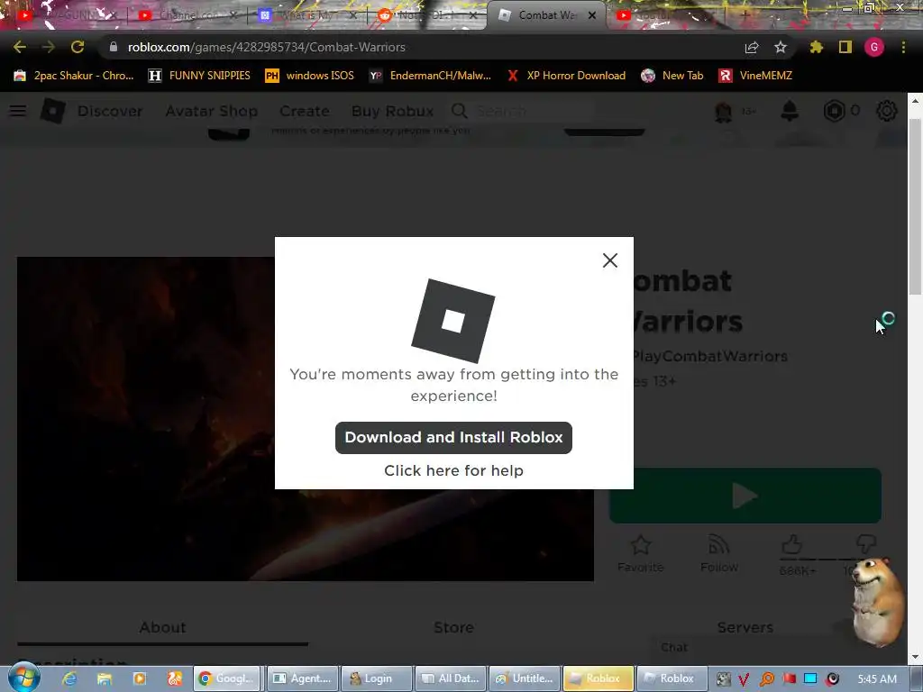Click the 5:45 AM taskbar clock
Image resolution: width=923 pixels, height=692 pixels.
tap(877, 678)
